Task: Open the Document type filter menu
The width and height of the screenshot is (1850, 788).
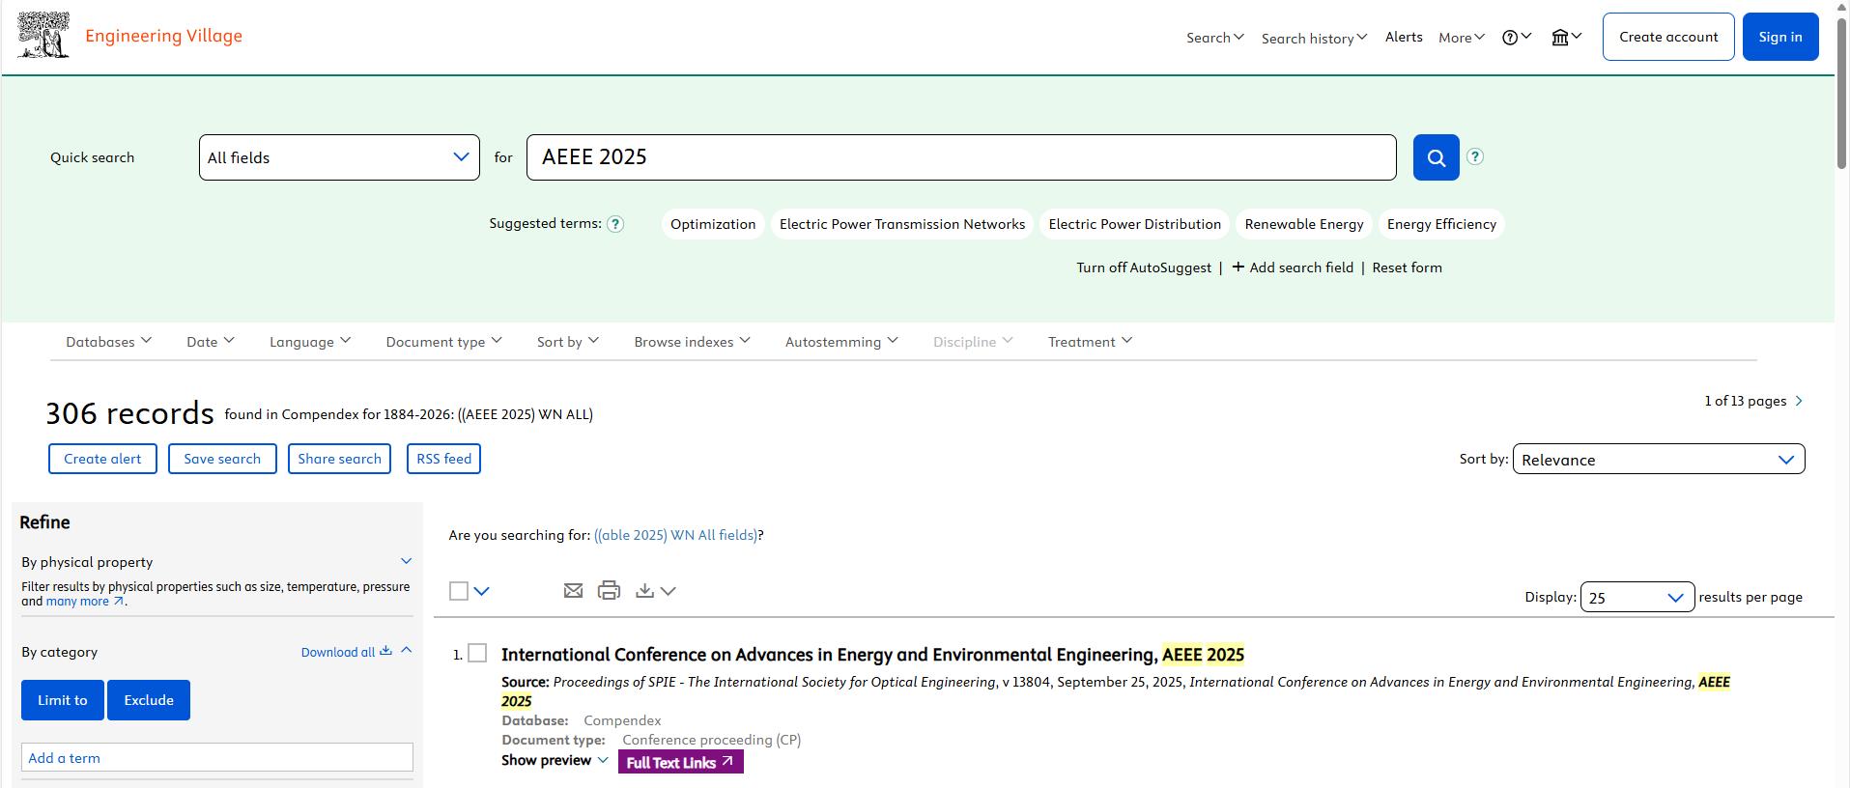Action: point(443,342)
